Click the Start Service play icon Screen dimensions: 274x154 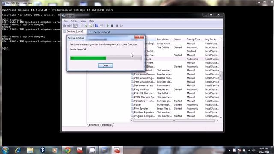108,26
